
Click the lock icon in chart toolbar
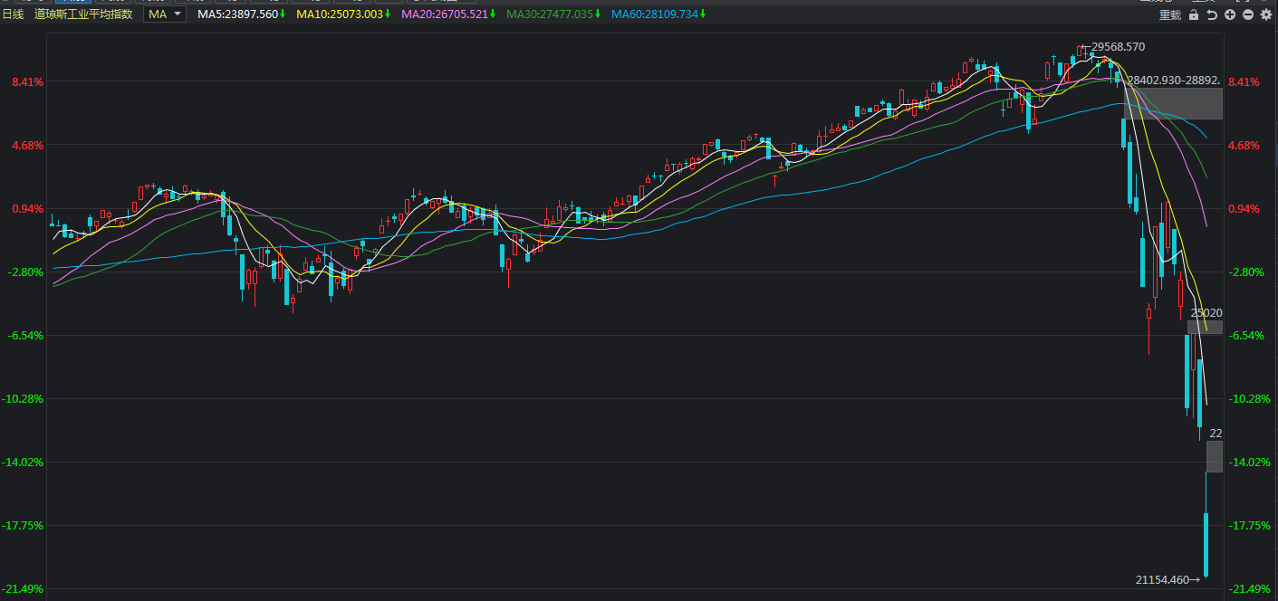[x=1194, y=14]
